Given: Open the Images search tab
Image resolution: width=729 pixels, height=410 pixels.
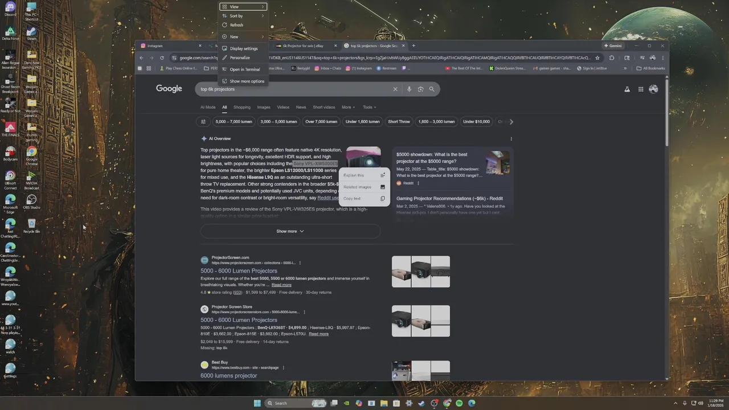Looking at the screenshot, I should click(264, 107).
